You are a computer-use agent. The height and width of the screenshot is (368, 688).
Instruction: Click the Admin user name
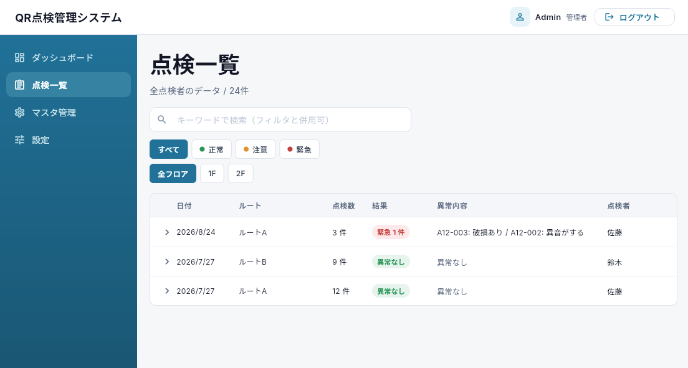coord(548,17)
